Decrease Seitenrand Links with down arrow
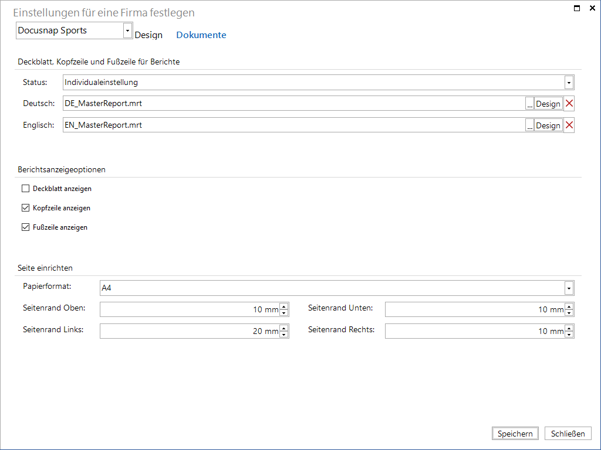The image size is (601, 450). click(283, 335)
